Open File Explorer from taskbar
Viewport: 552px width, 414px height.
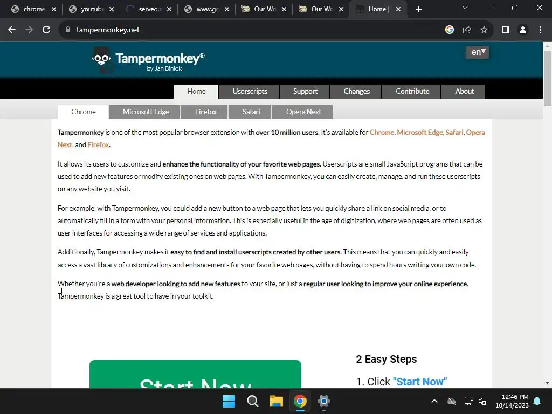point(277,401)
